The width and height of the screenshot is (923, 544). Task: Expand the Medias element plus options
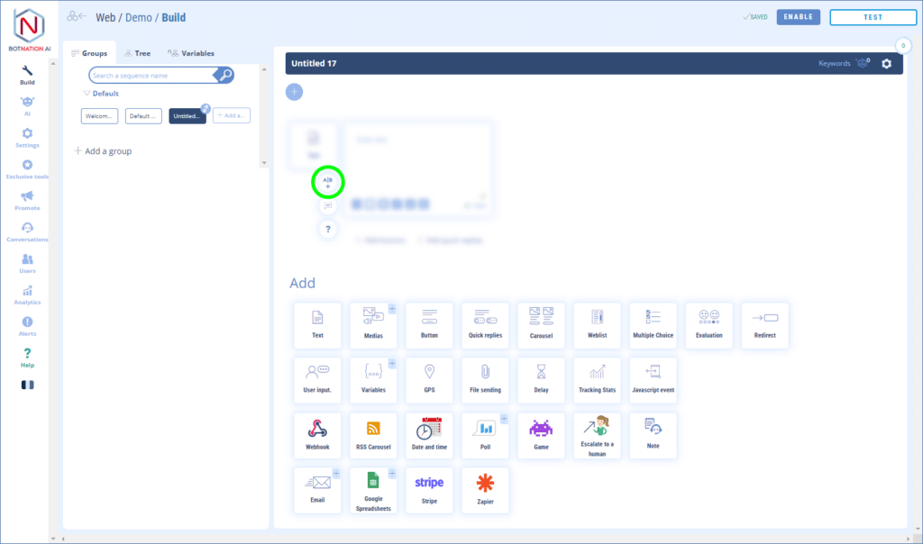(x=392, y=309)
